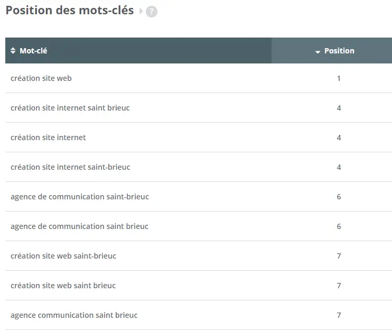The height and width of the screenshot is (330, 392).
Task: Click the Position descending arrow icon
Action: (x=318, y=52)
